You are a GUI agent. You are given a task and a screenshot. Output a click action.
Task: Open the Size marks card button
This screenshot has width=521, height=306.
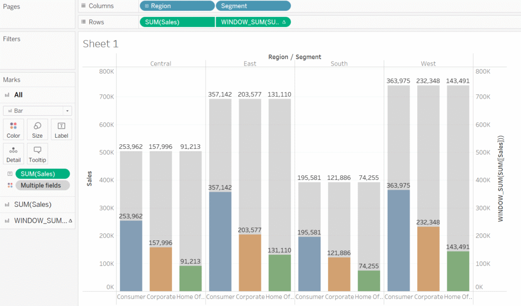pos(37,130)
